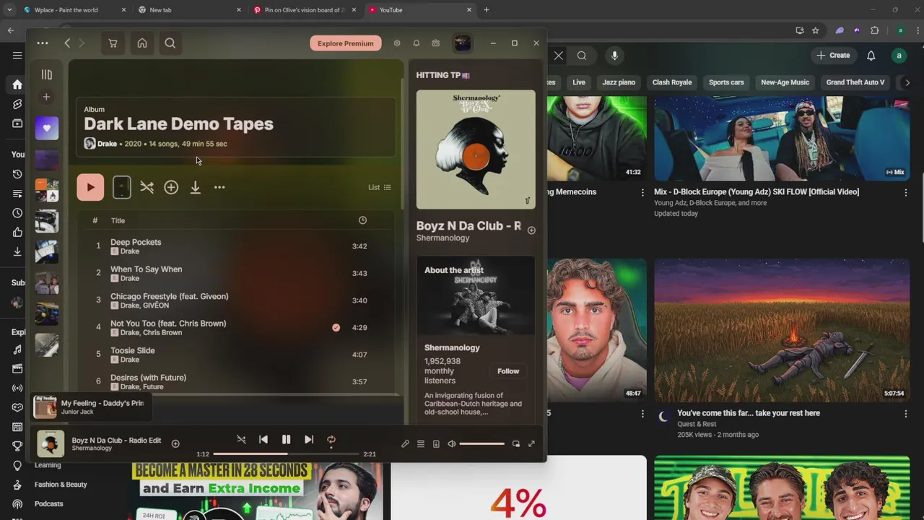
Task: Start YouTube voice search microphone
Action: pyautogui.click(x=614, y=56)
